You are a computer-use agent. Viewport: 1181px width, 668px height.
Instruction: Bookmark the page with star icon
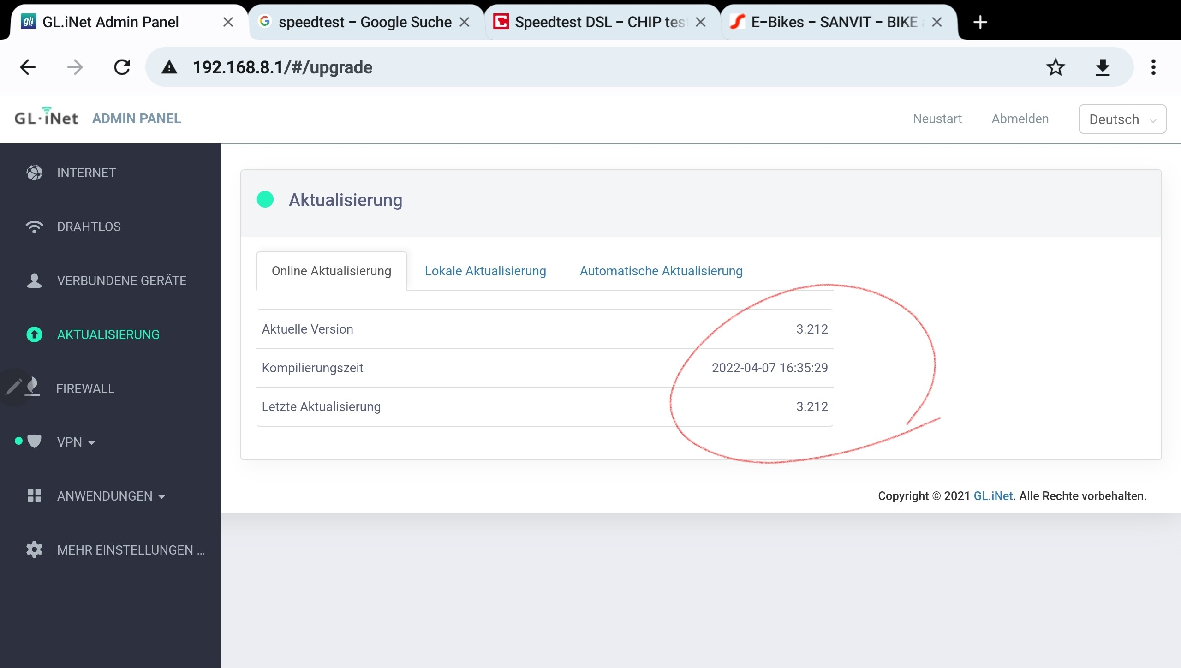tap(1055, 67)
